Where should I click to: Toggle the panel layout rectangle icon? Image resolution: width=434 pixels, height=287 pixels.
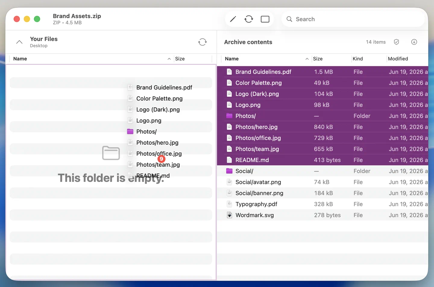[x=265, y=19]
